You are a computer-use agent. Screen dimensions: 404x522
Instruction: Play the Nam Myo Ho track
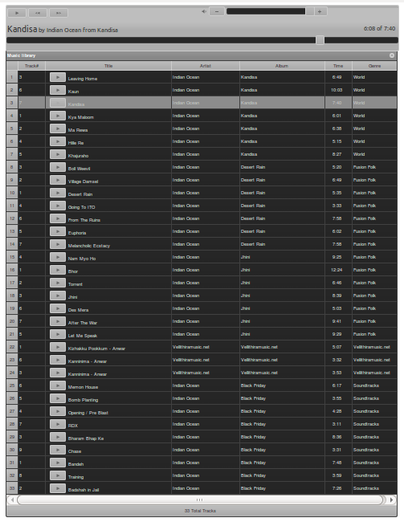click(x=58, y=257)
